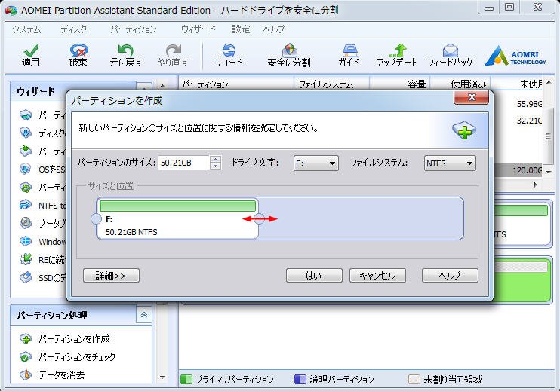The height and width of the screenshot is (391, 560).
Task: Select the NTFS to... conversion wizard icon
Action: tap(26, 205)
